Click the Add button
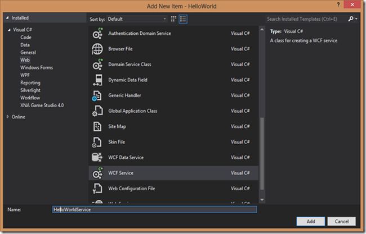This screenshot has height=234, width=366. [x=311, y=222]
